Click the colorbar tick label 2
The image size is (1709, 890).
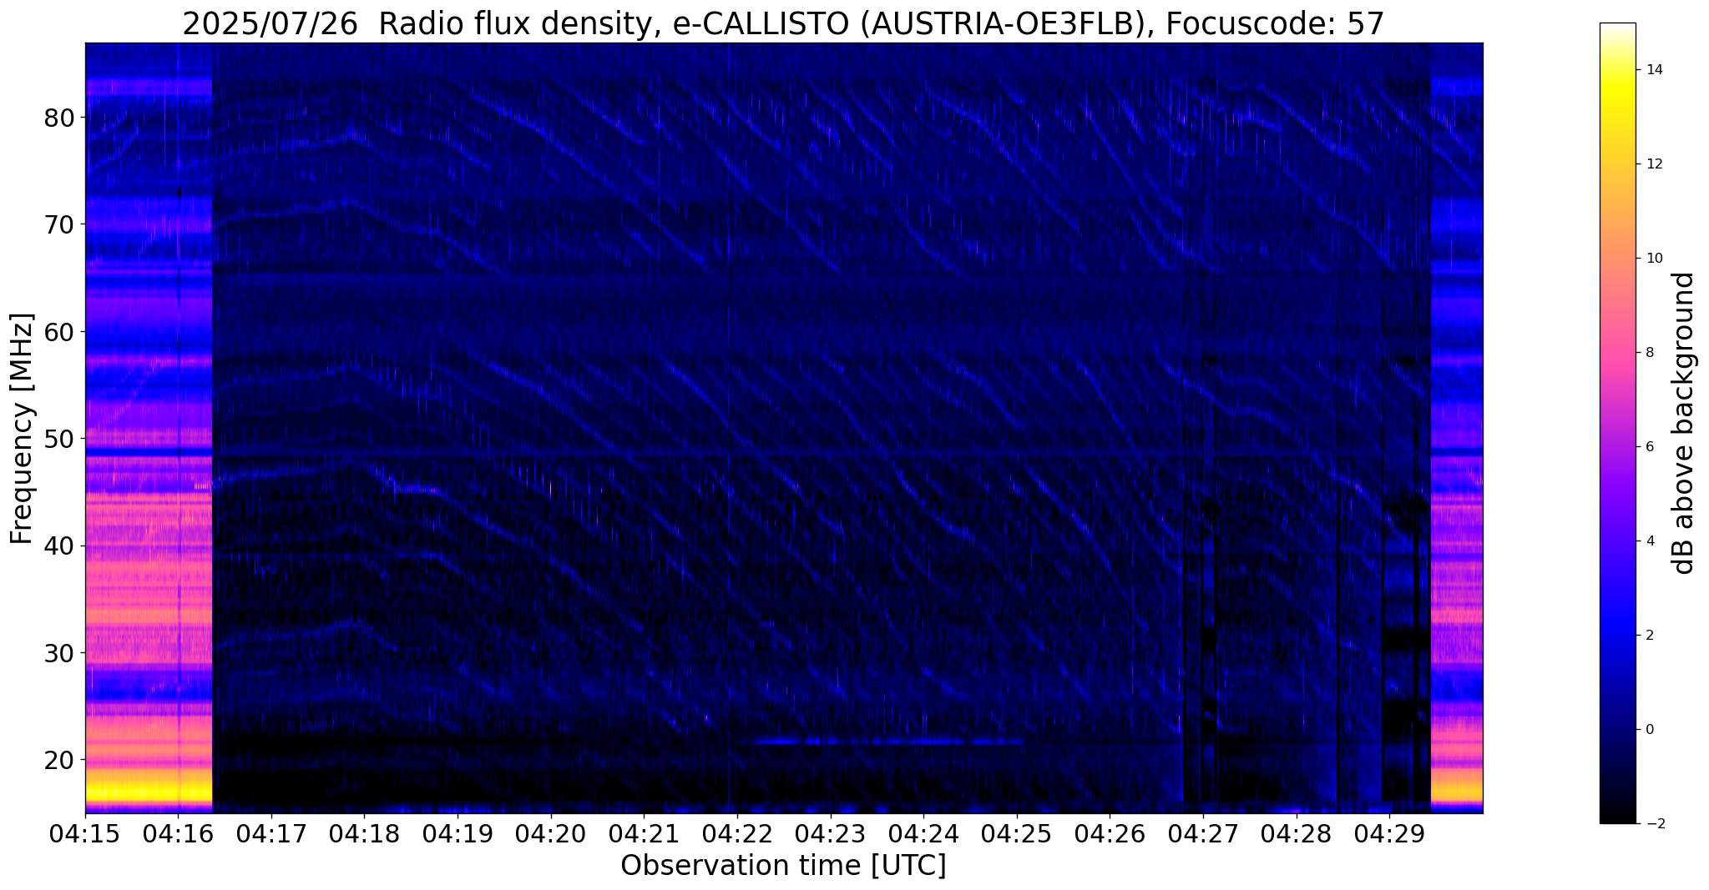1649,635
